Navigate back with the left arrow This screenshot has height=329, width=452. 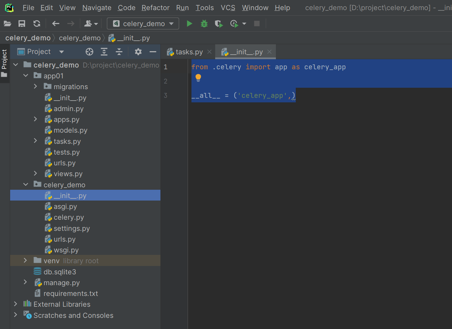(56, 24)
